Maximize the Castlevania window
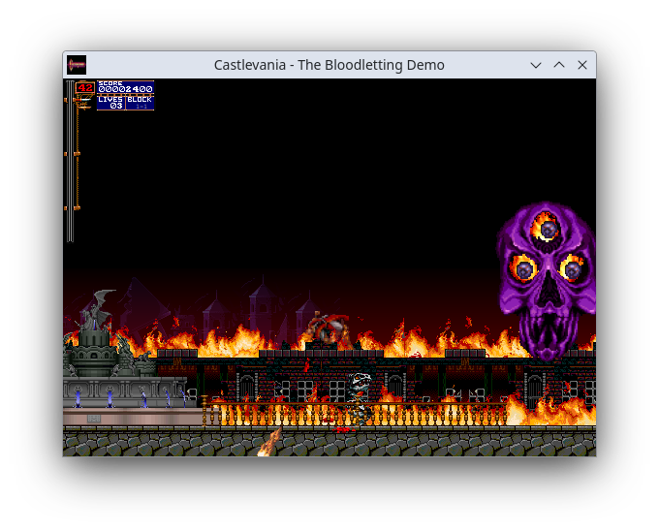The height and width of the screenshot is (531, 659). pyautogui.click(x=559, y=65)
